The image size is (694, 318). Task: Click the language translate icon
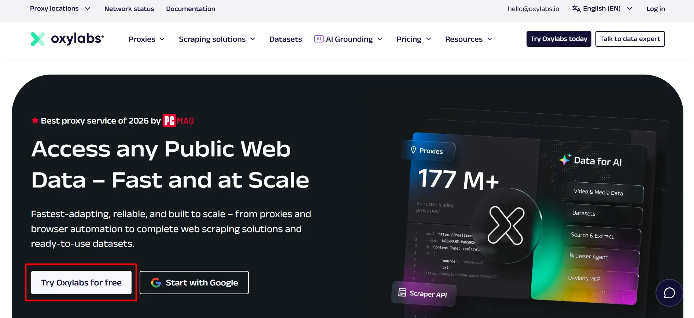(x=576, y=8)
